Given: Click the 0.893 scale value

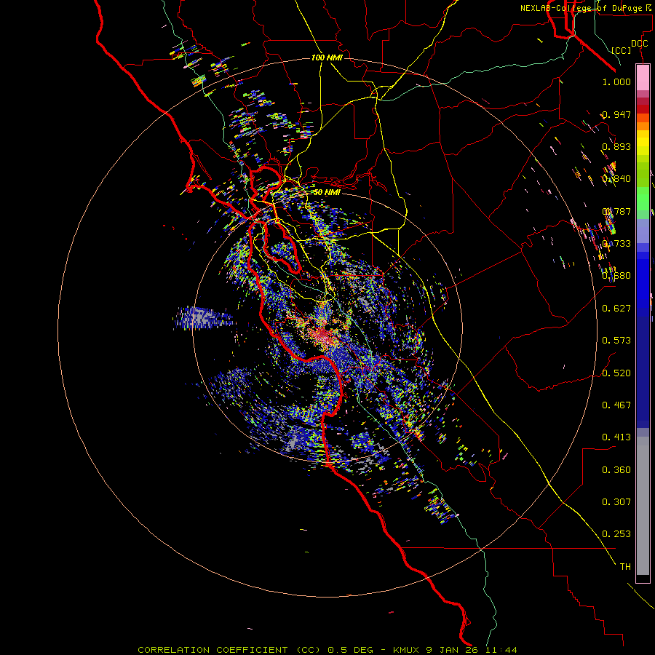Looking at the screenshot, I should click(x=616, y=146).
